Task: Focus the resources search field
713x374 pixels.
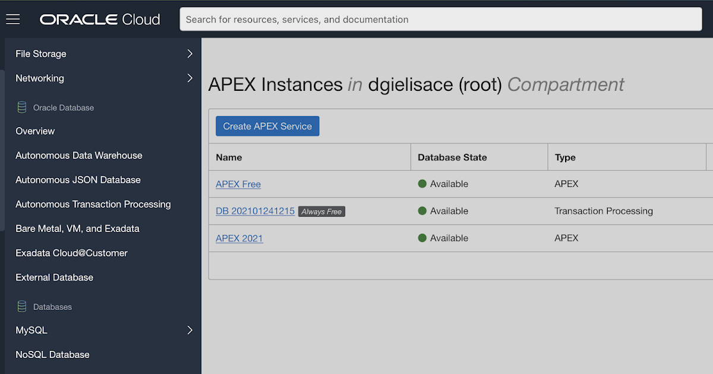Action: point(441,20)
